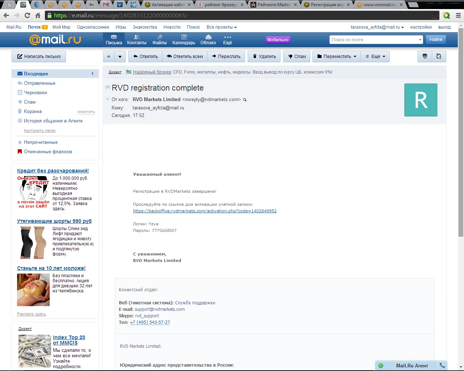Click Игры top menu
464x371 pixels.
pyautogui.click(x=121, y=27)
